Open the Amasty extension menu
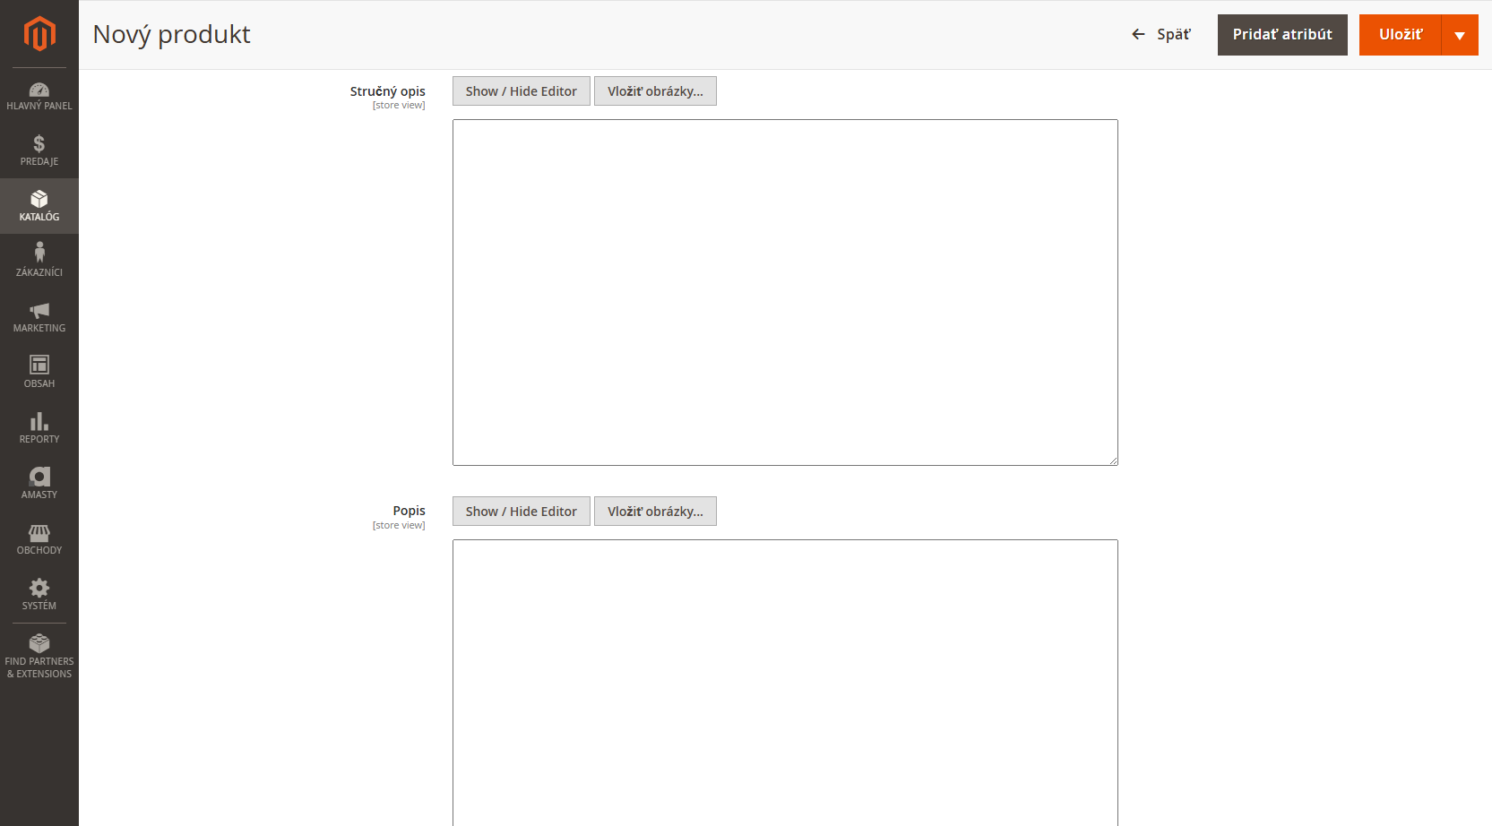Viewport: 1492px width, 826px height. (x=39, y=484)
